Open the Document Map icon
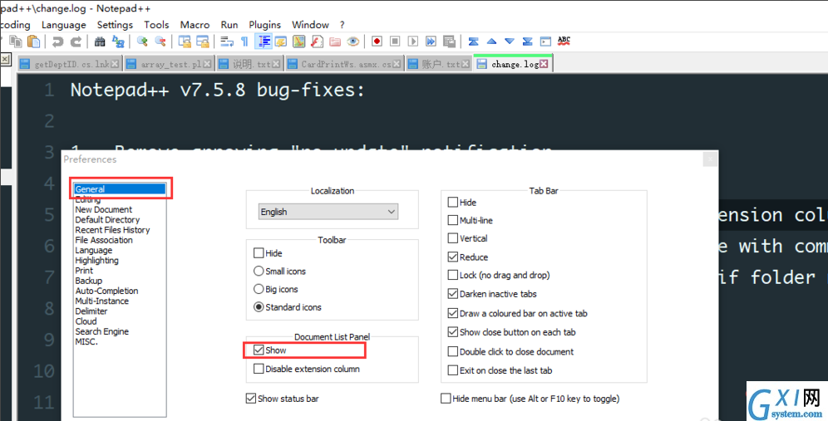Screen dimensions: 828x421 tap(299, 42)
